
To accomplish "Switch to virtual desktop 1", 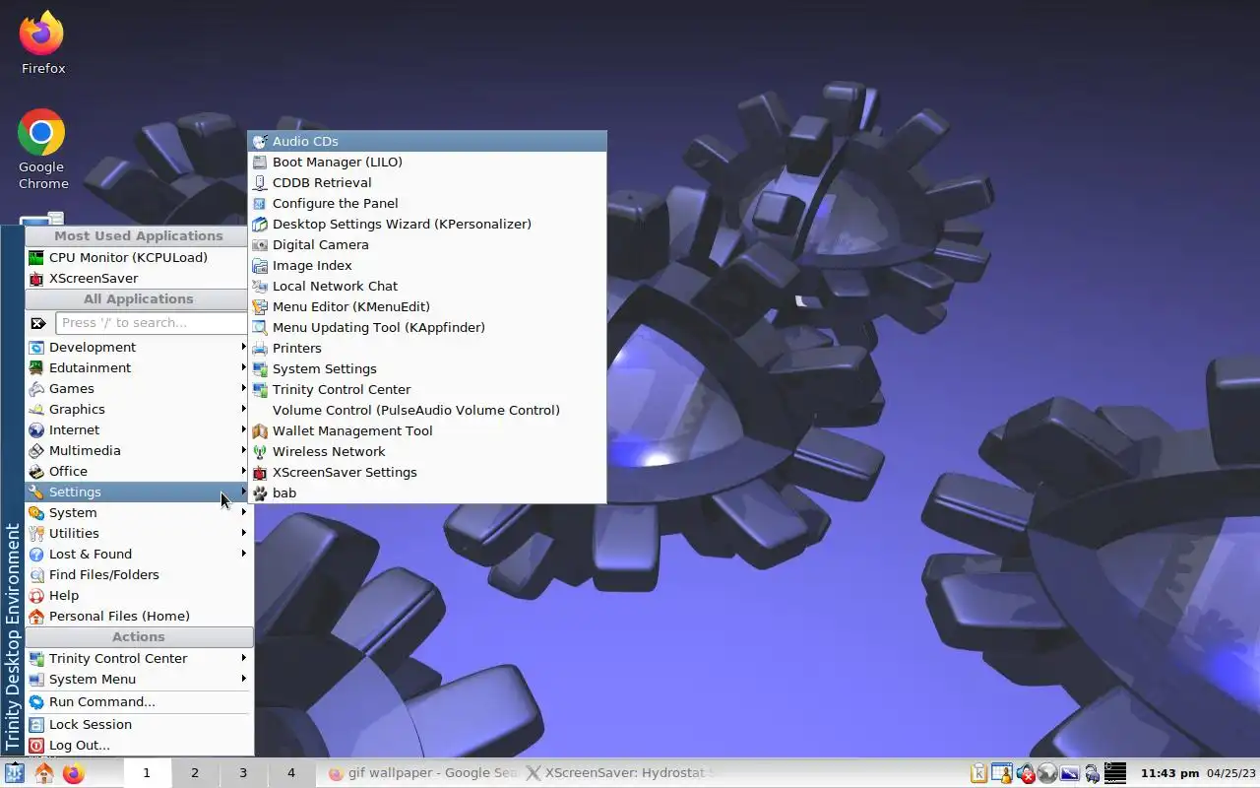I will [x=147, y=773].
